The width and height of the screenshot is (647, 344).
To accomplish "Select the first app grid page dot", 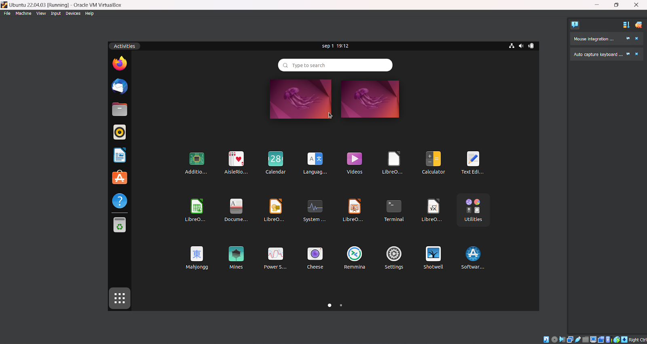I will [x=330, y=305].
